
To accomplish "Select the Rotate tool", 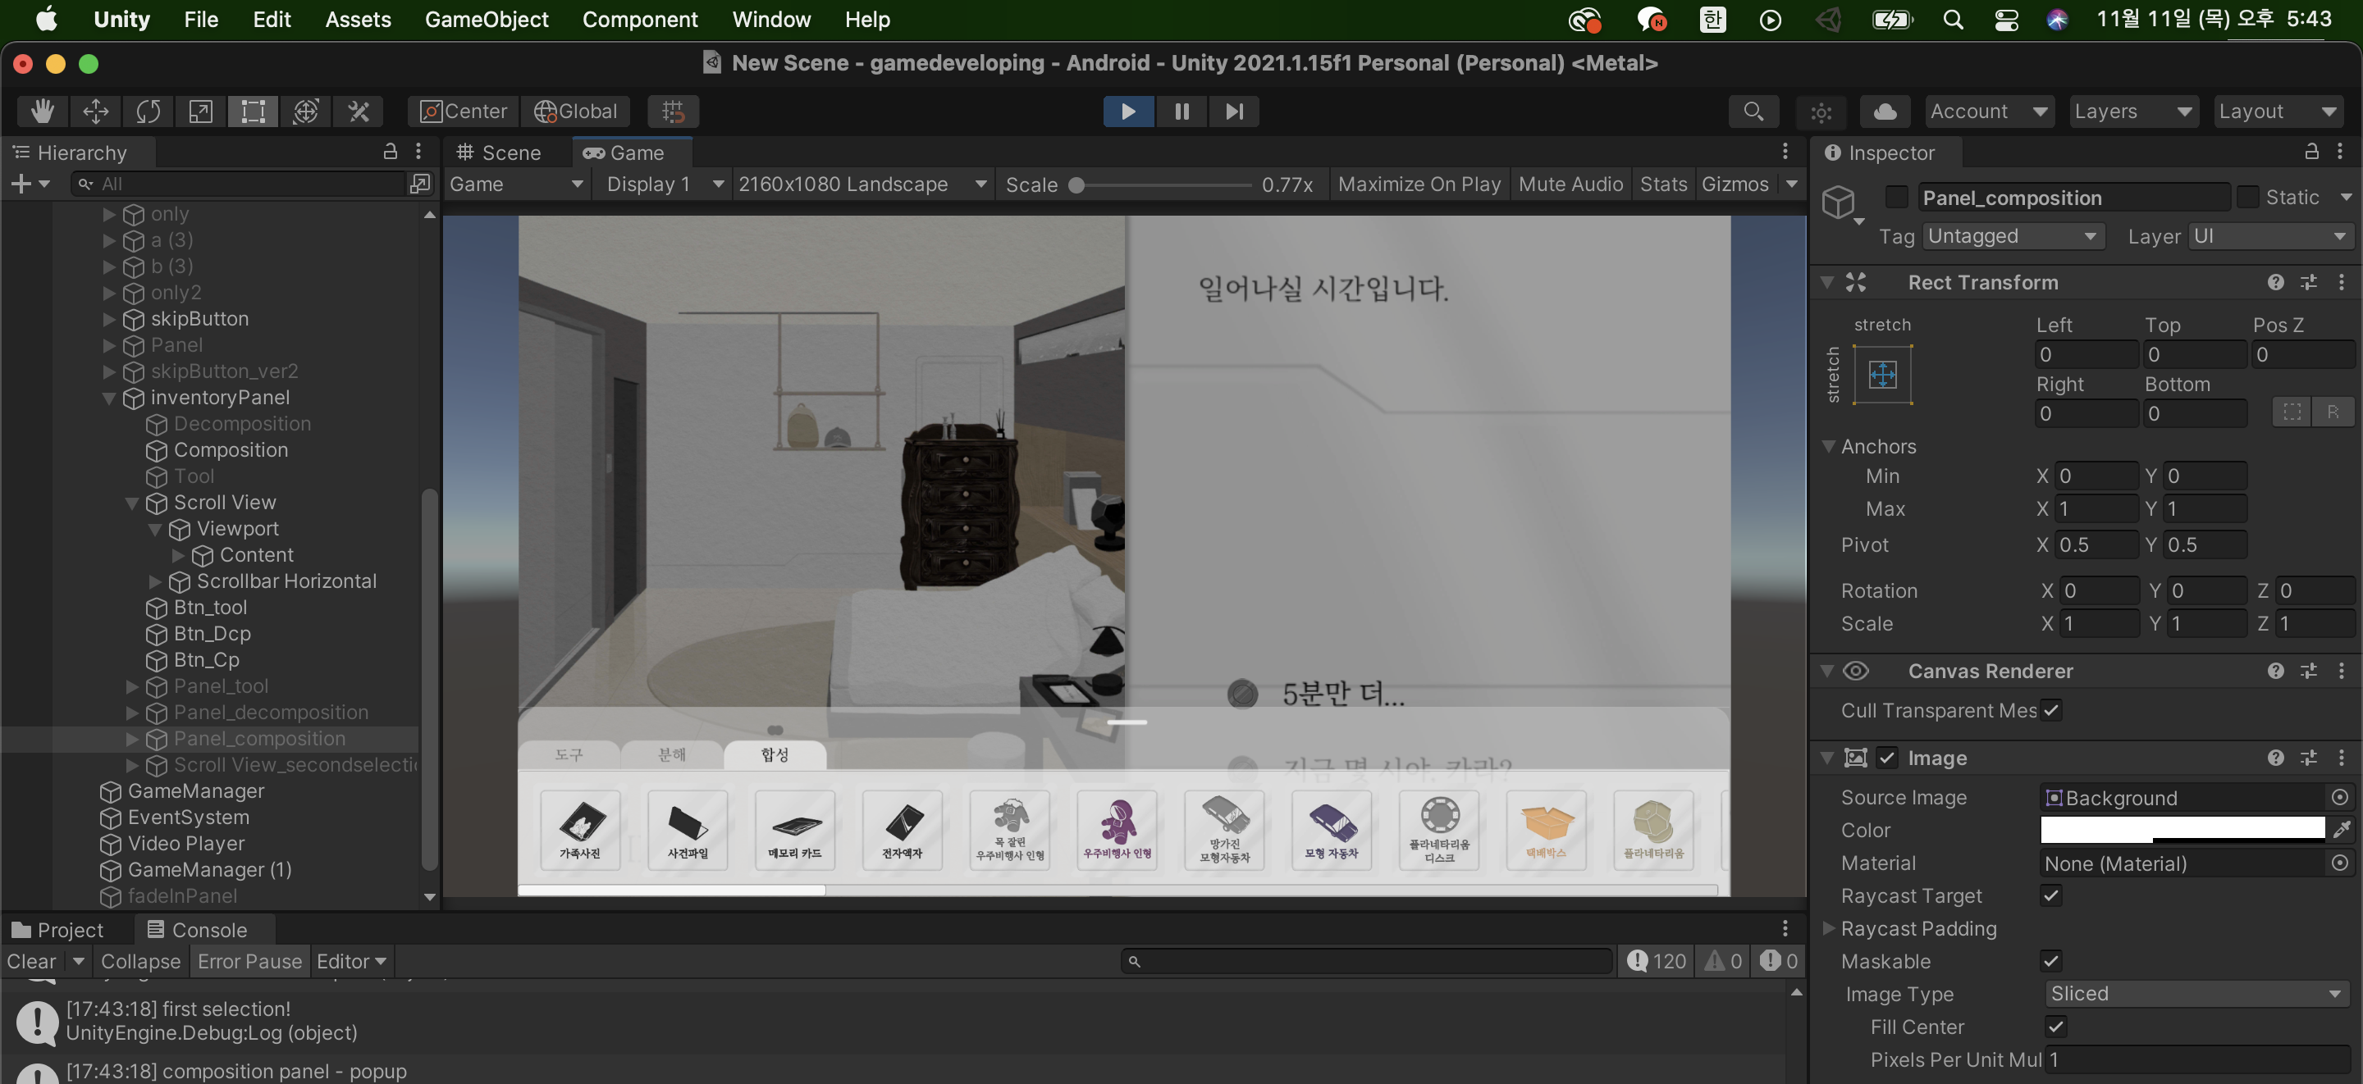I will [x=148, y=111].
